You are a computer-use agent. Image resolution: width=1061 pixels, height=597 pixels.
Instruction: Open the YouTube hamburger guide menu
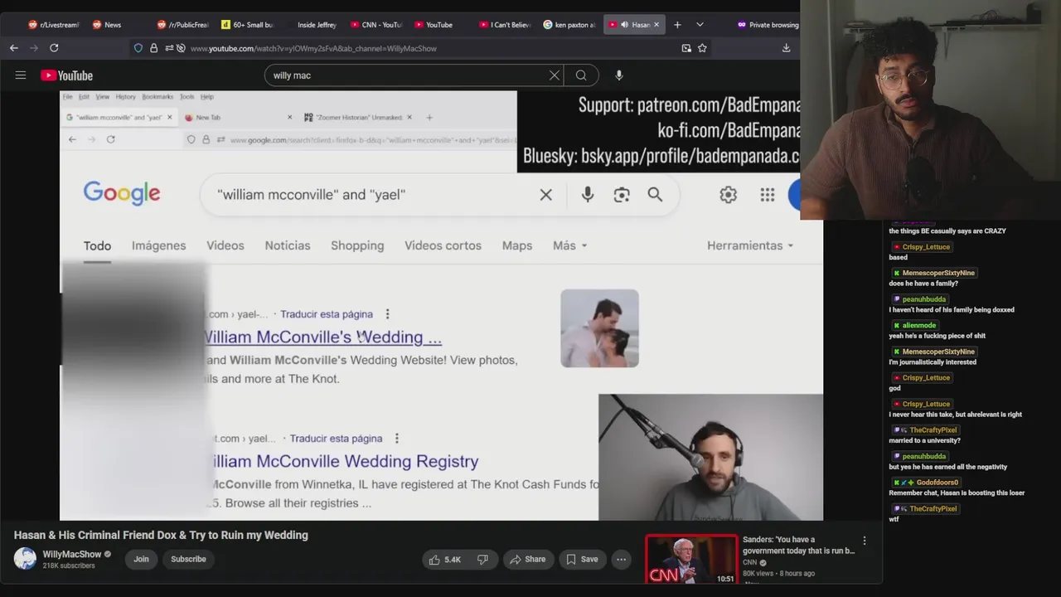pos(21,75)
